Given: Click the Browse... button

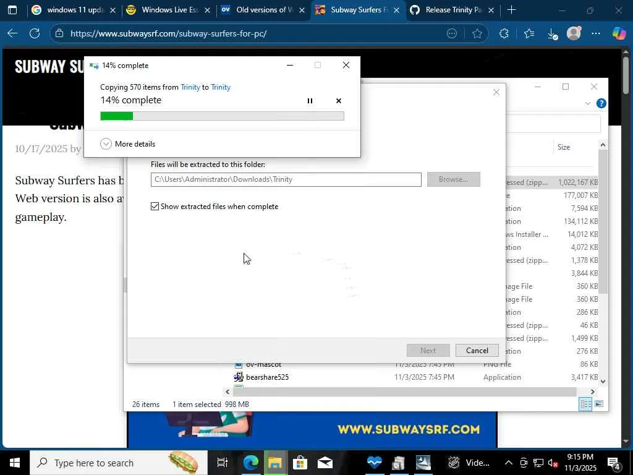Looking at the screenshot, I should coord(453,179).
